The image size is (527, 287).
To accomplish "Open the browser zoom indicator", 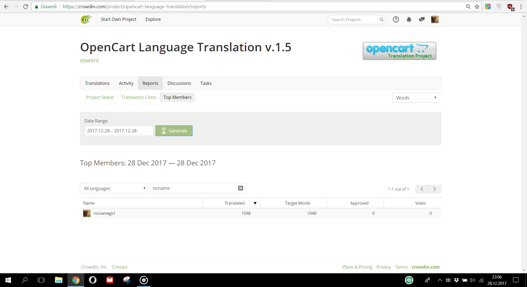I will (468, 7).
